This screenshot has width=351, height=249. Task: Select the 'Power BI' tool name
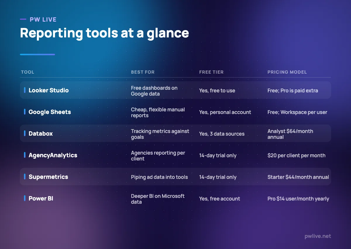click(41, 198)
